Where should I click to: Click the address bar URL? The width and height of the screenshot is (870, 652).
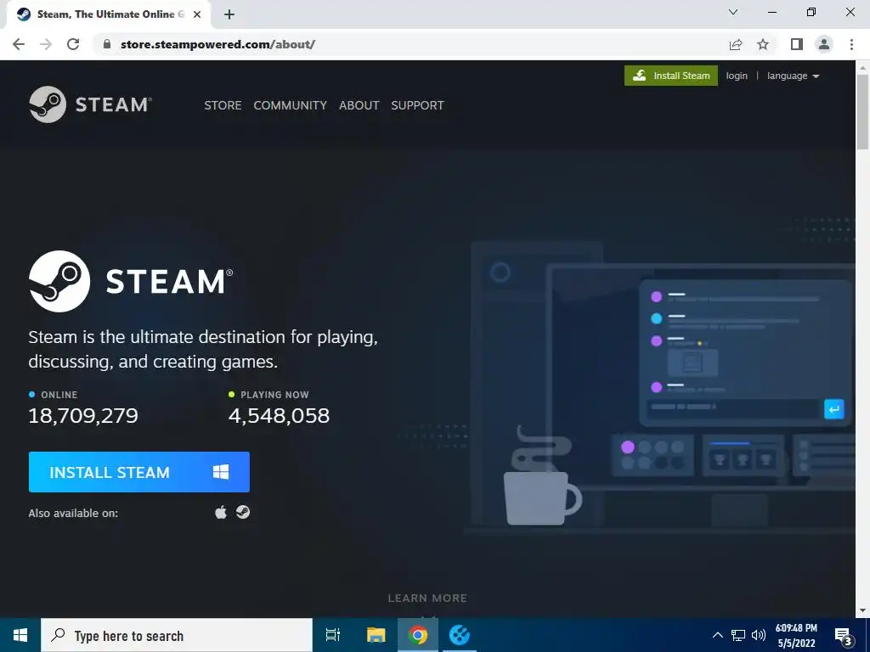[217, 44]
